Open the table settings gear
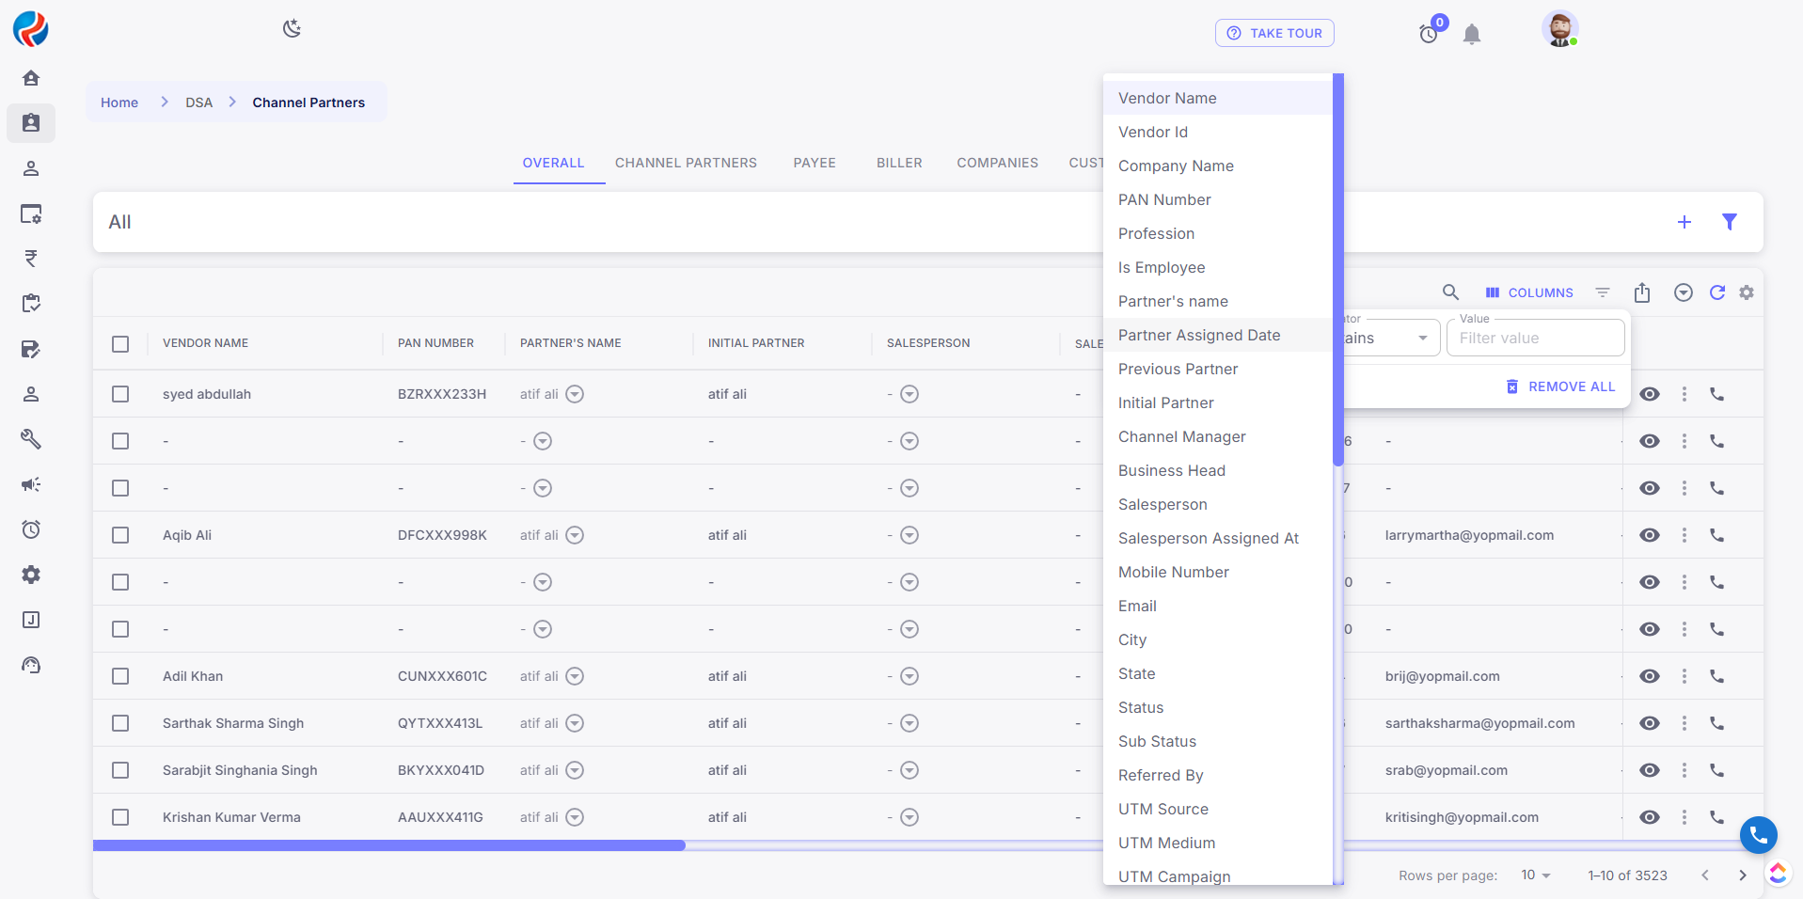The image size is (1803, 899). pyautogui.click(x=1747, y=292)
